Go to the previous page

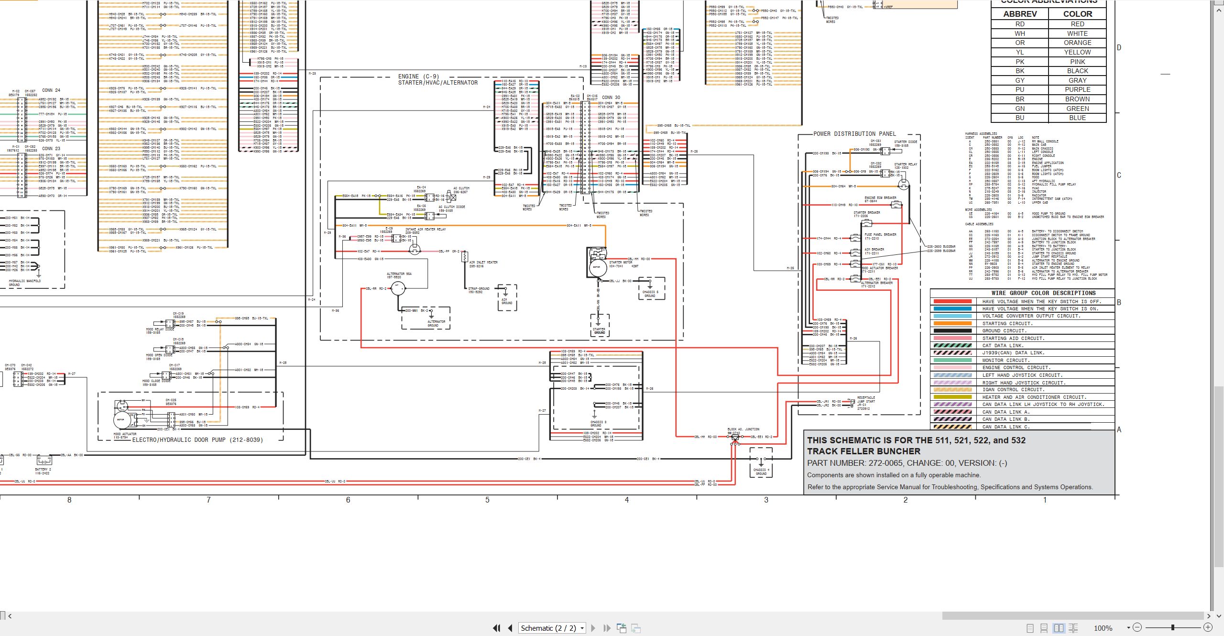point(510,628)
